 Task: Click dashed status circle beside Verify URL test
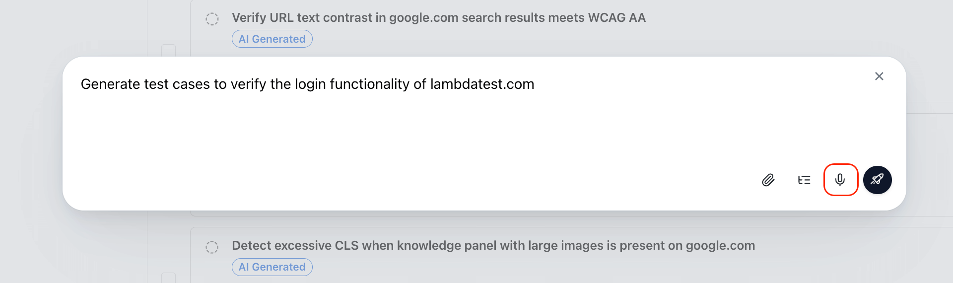(x=212, y=19)
